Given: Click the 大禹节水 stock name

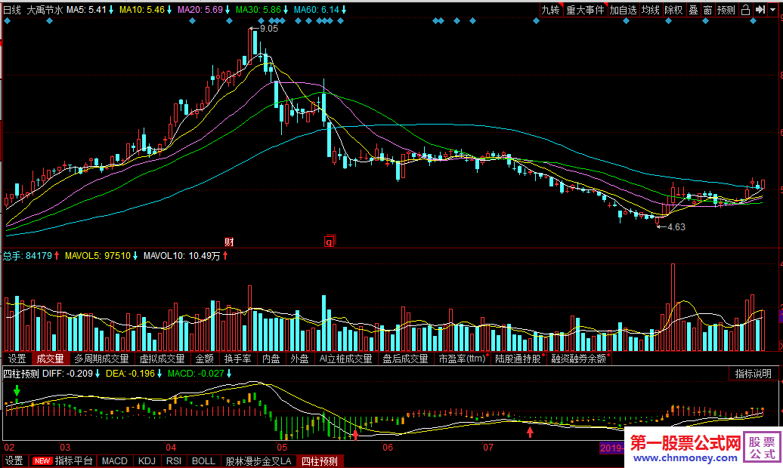Looking at the screenshot, I should click(45, 10).
